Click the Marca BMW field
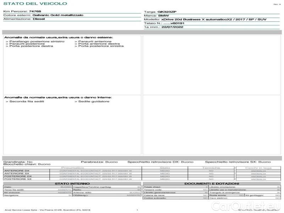The height and width of the screenshot is (213, 284). (x=163, y=16)
